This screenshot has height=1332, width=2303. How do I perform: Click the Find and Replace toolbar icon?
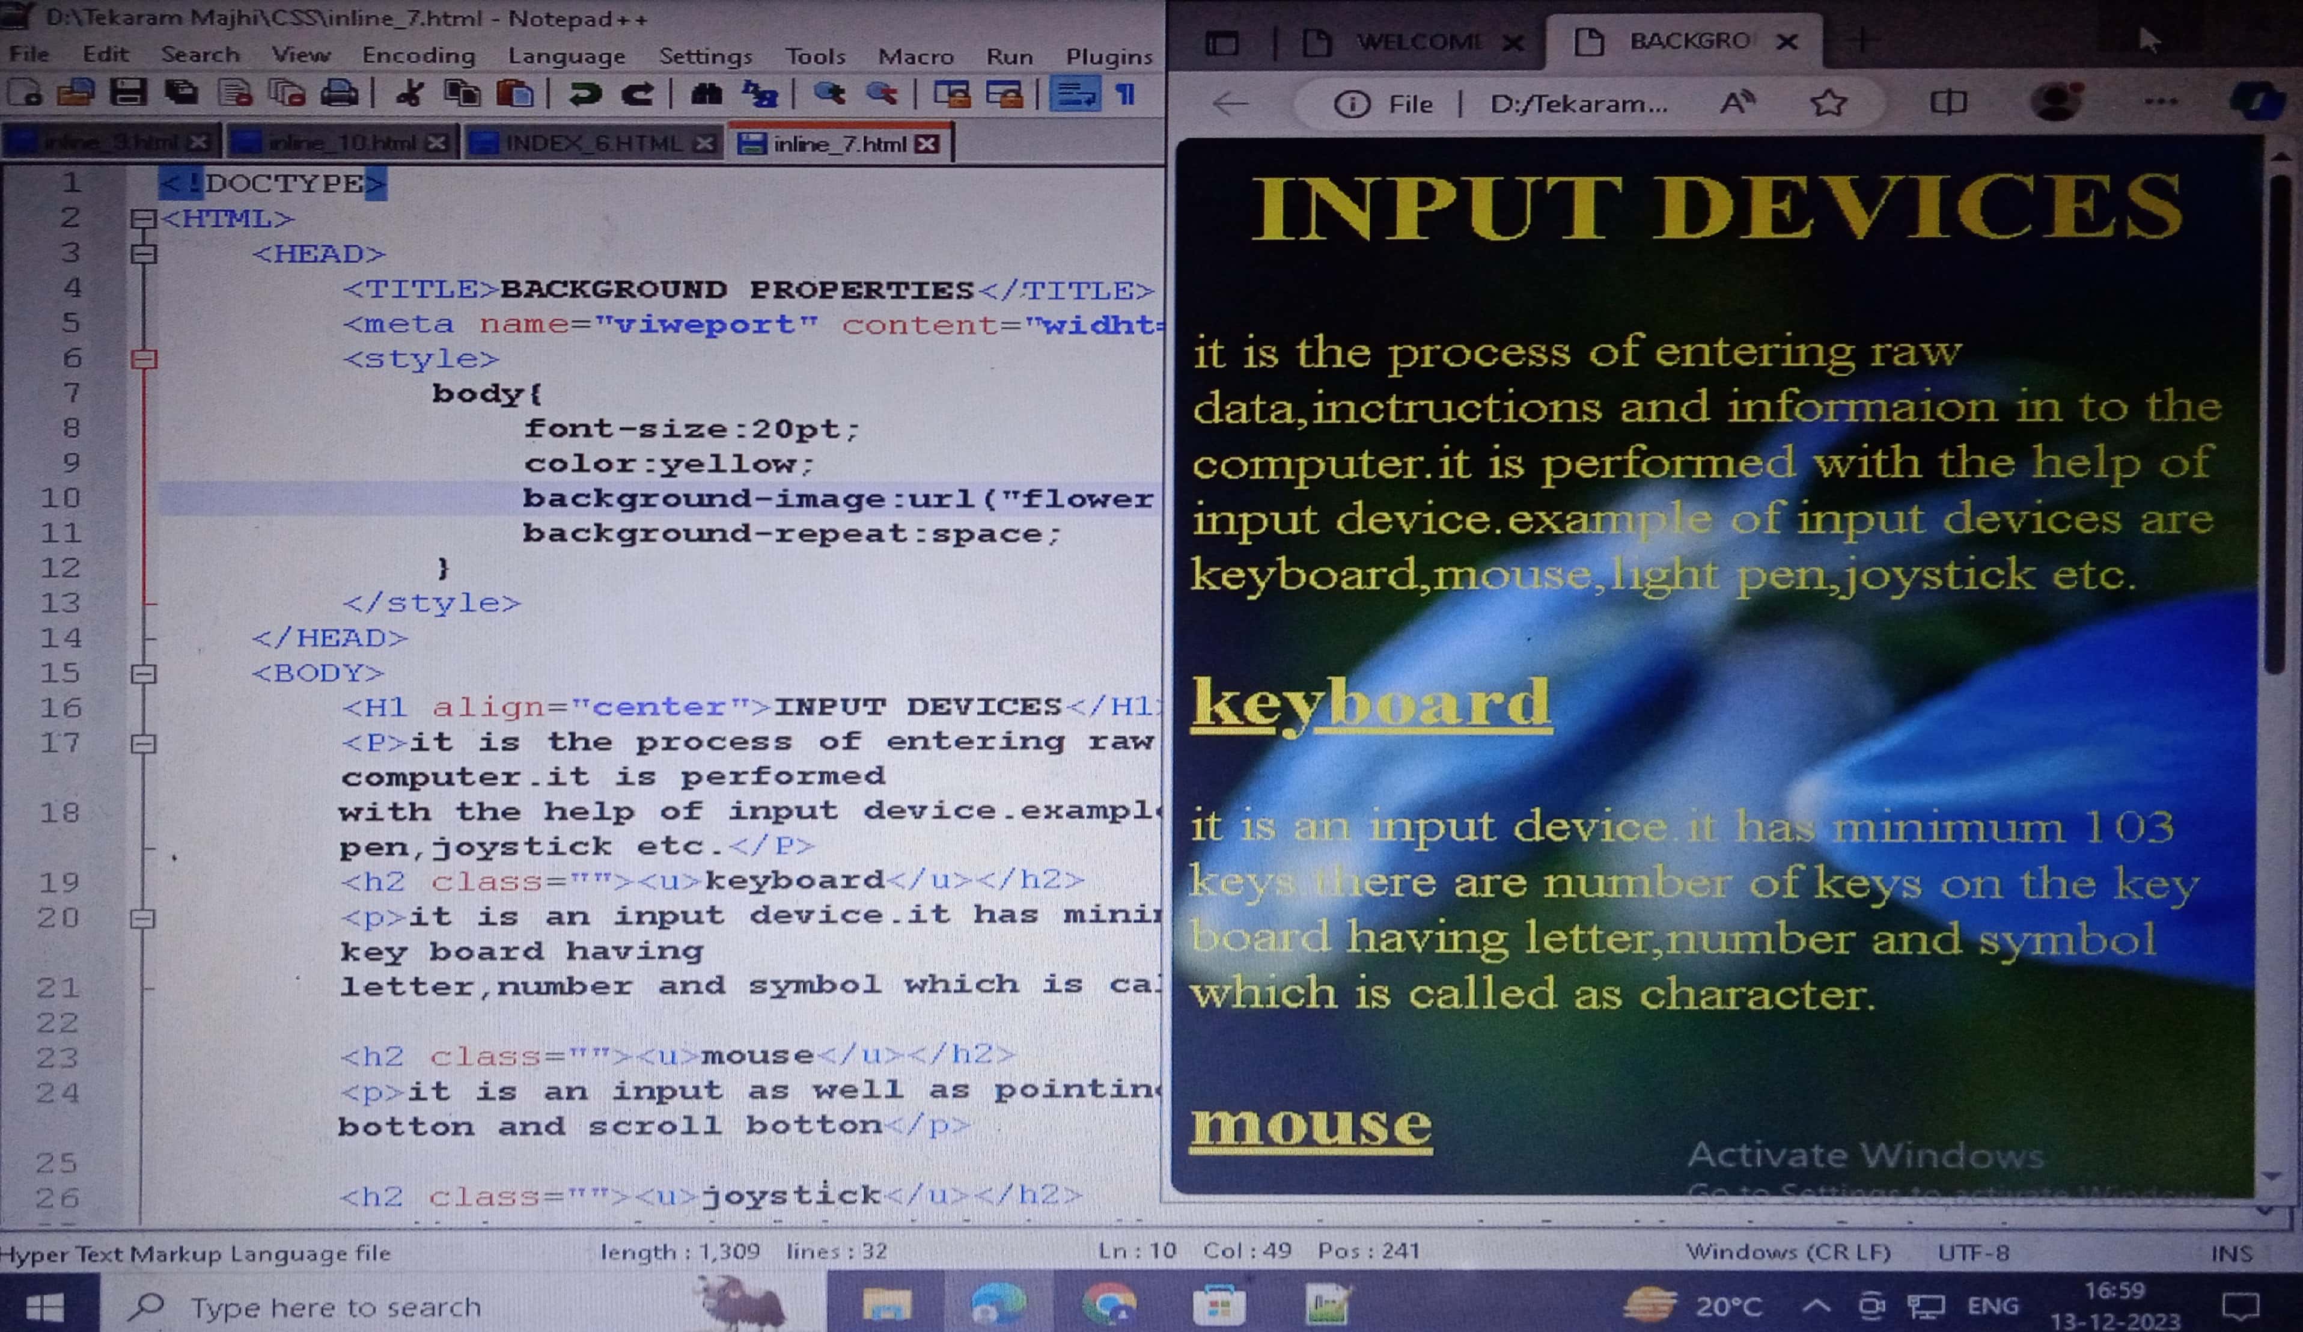pyautogui.click(x=760, y=93)
